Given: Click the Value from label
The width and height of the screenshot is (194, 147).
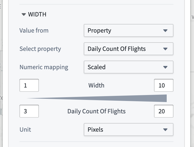Looking at the screenshot, I should click(34, 30).
